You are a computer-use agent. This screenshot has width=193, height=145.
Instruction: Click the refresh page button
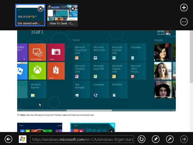click(x=142, y=139)
